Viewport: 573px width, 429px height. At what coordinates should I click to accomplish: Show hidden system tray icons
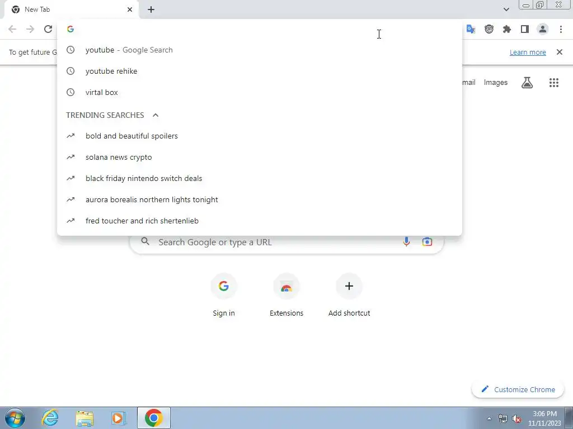click(489, 418)
